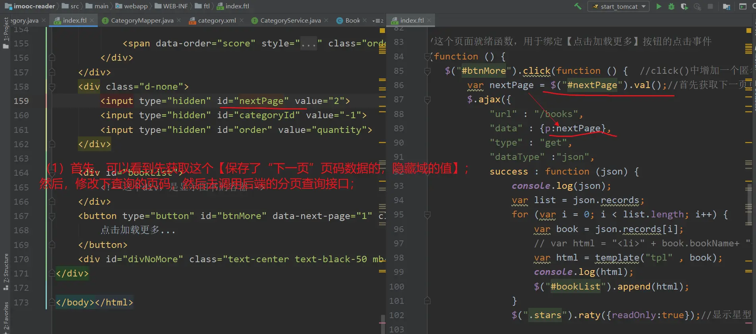The height and width of the screenshot is (334, 756).
Task: Close the right split index.ftl tab
Action: click(x=429, y=20)
